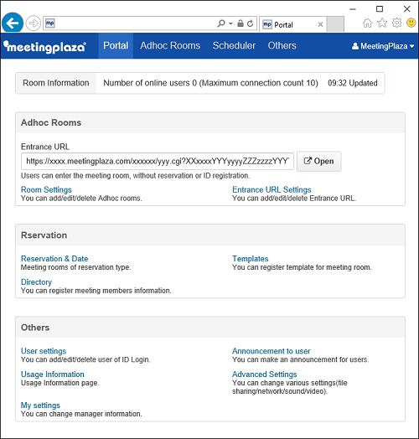Click the Room Information label
The image size is (419, 439).
click(x=56, y=83)
